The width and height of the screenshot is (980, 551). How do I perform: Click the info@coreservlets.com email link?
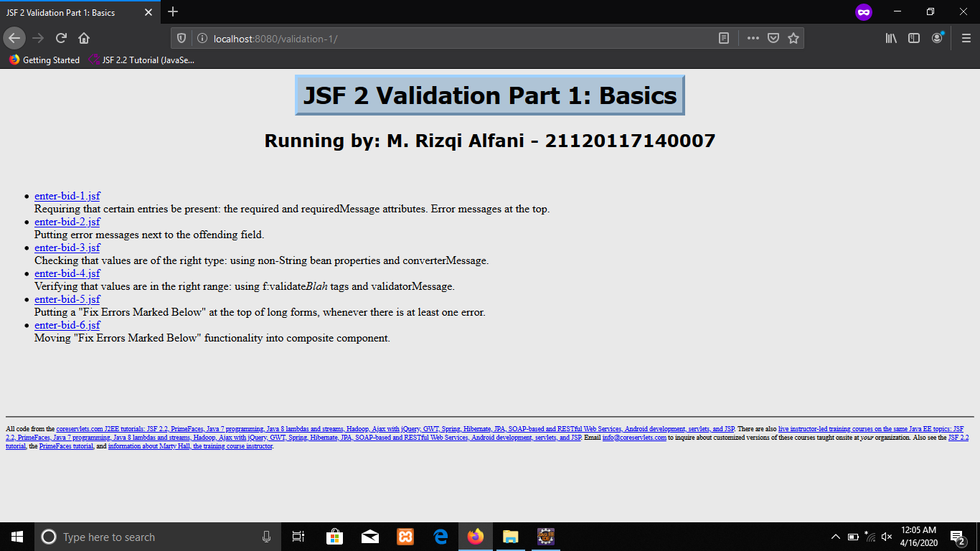[x=634, y=438]
